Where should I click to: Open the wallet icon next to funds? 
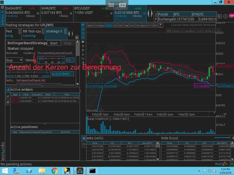coord(220,16)
